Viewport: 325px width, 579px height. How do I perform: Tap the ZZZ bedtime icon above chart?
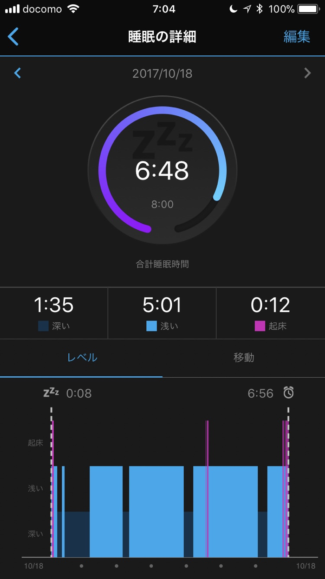click(51, 393)
